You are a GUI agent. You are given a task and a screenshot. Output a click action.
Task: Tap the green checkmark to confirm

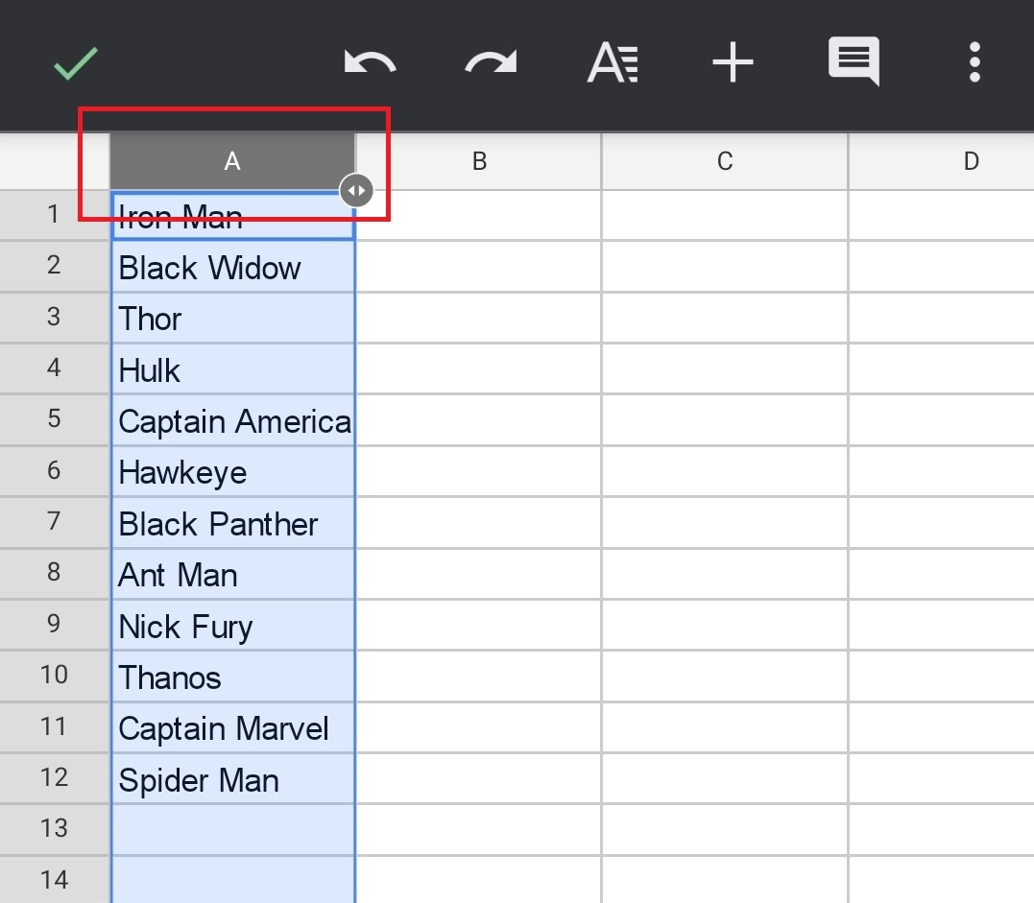pyautogui.click(x=75, y=63)
